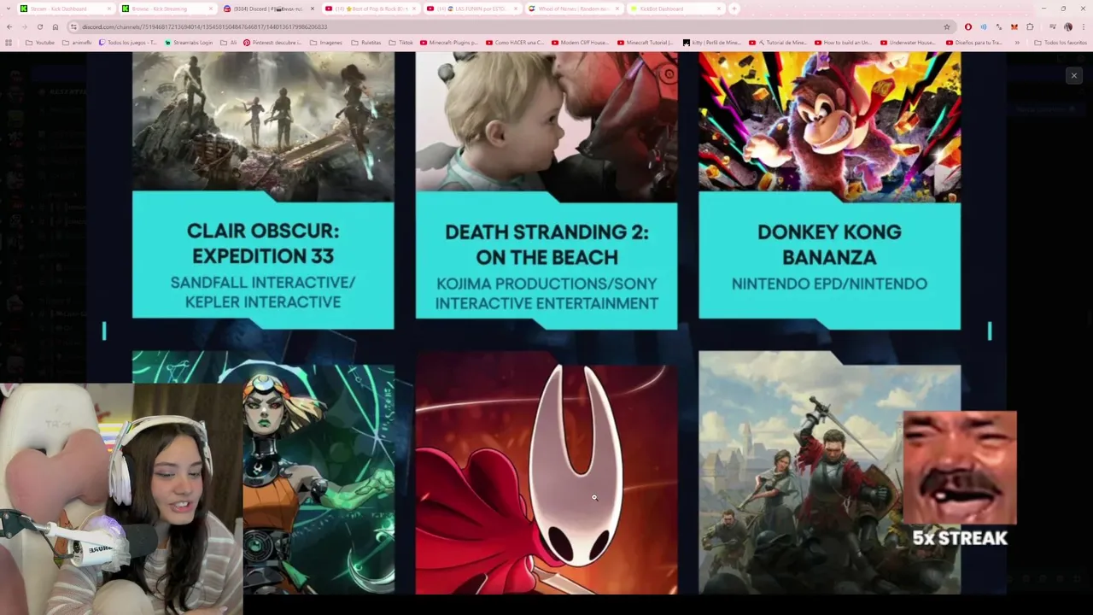
Task: Open the Underwater House bookmark
Action: pos(907,42)
